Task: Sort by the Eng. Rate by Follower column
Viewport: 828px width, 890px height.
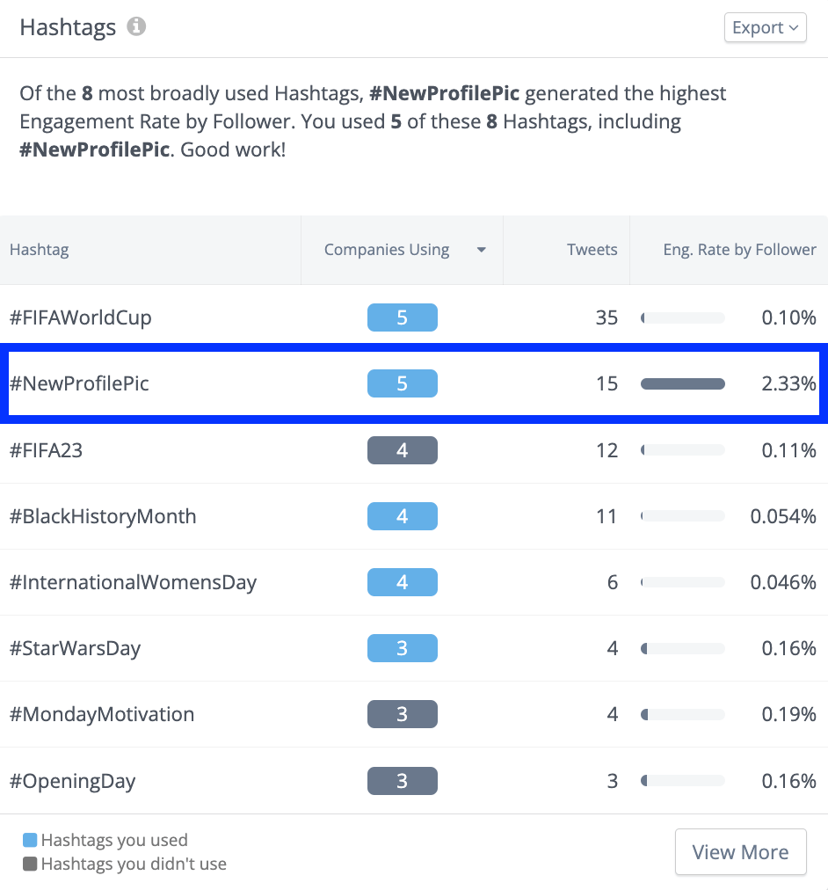Action: [739, 250]
